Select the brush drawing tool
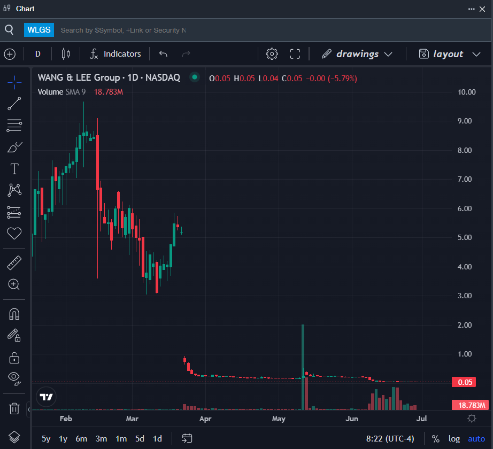The height and width of the screenshot is (449, 493). [x=14, y=147]
